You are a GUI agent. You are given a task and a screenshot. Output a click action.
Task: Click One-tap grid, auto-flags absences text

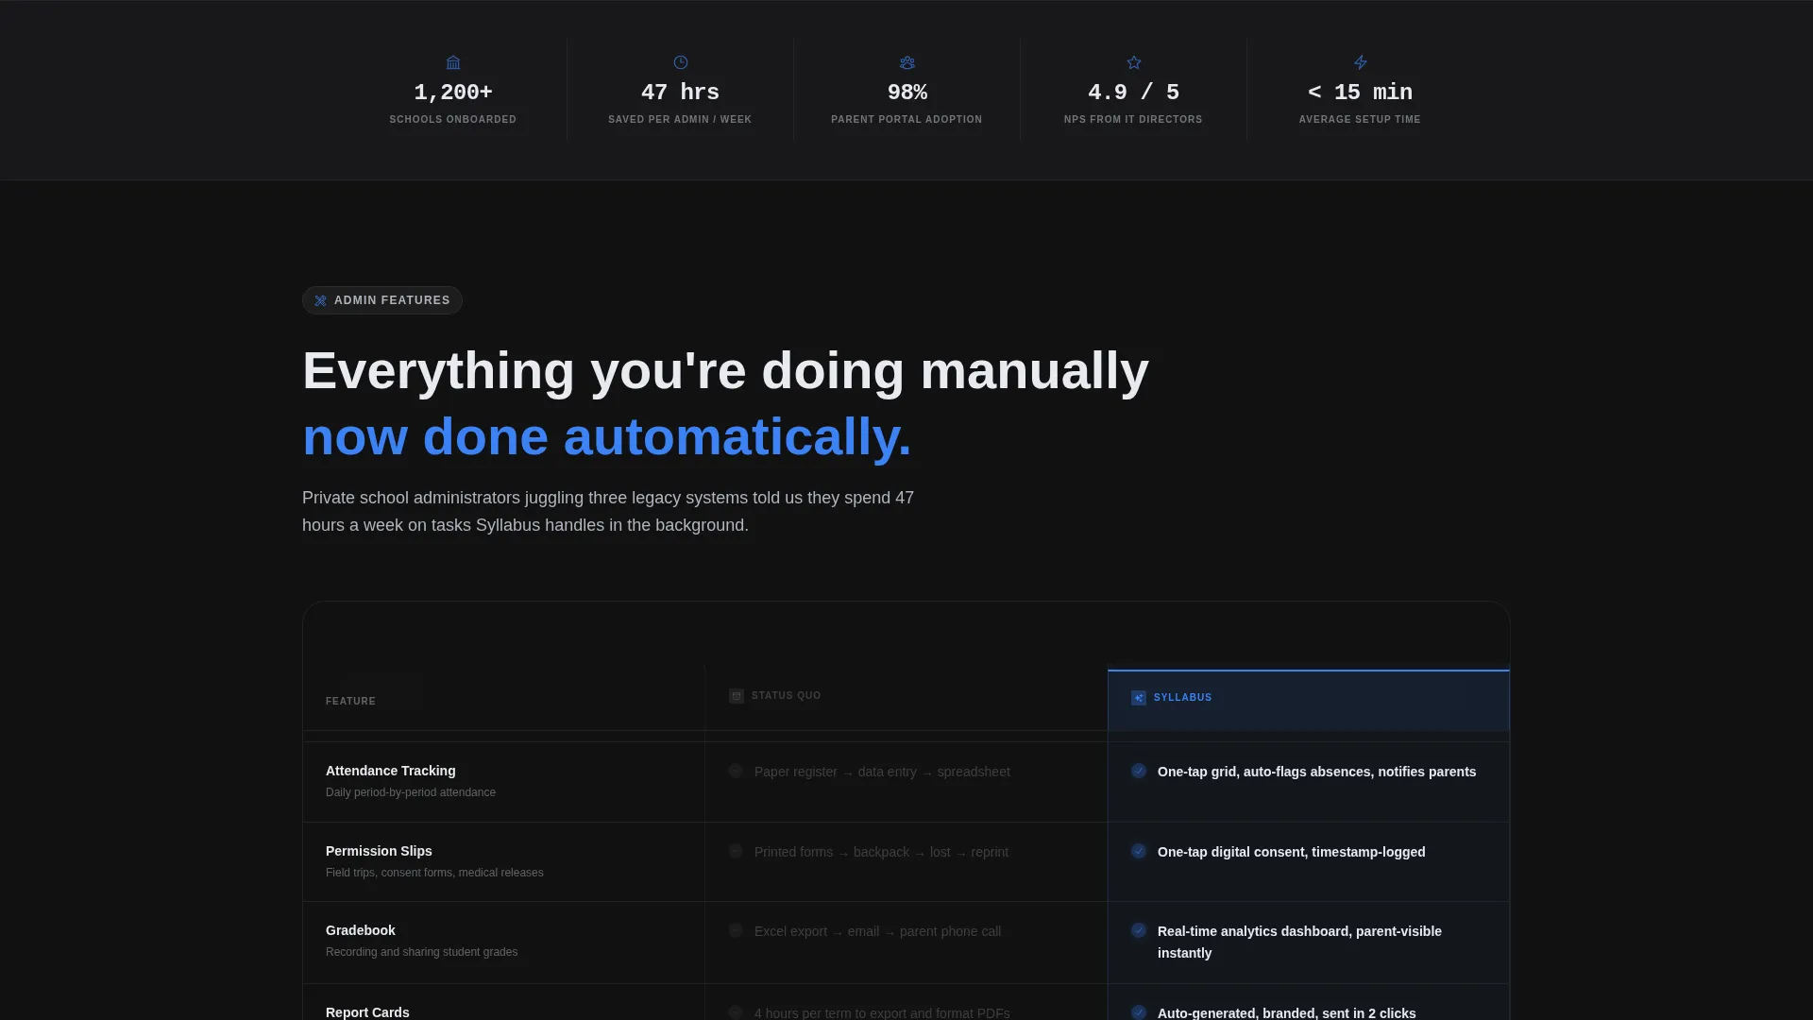(1316, 772)
